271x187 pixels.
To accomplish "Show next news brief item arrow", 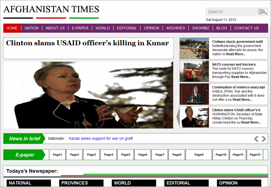I will 264,139.
